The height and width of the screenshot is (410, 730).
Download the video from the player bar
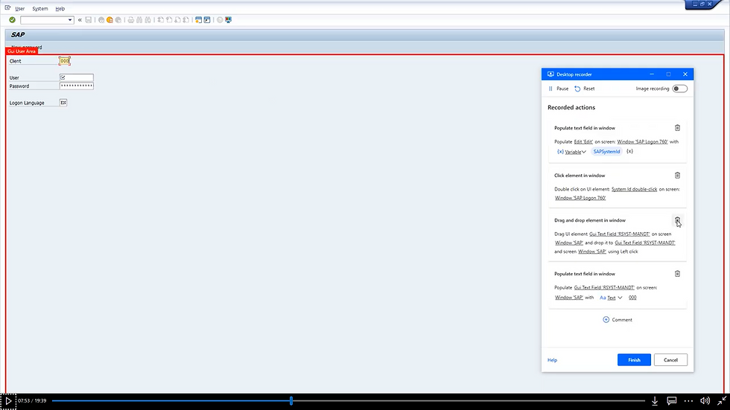655,401
